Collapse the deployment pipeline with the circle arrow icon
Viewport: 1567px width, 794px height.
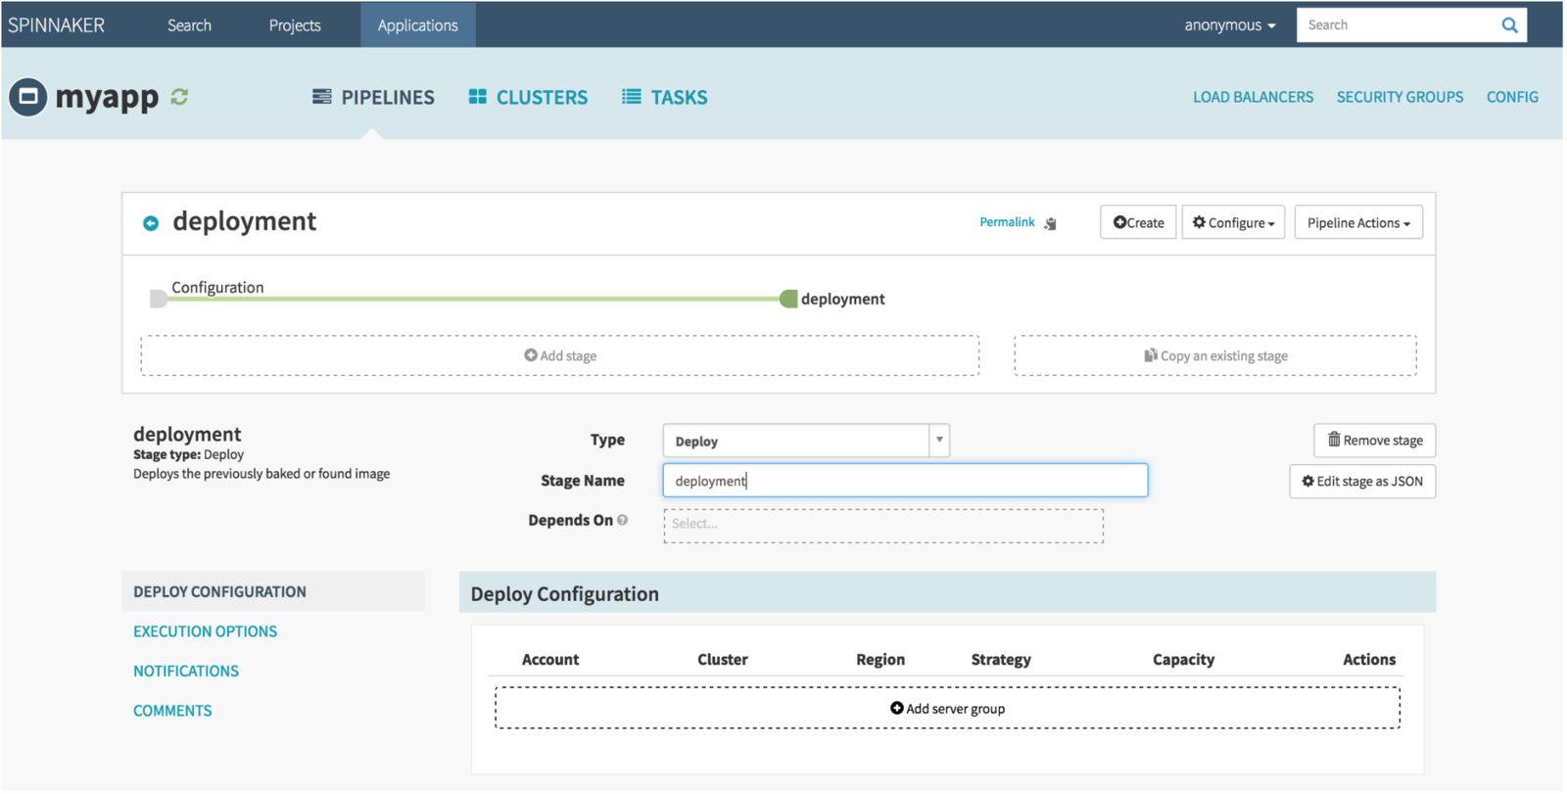coord(151,223)
